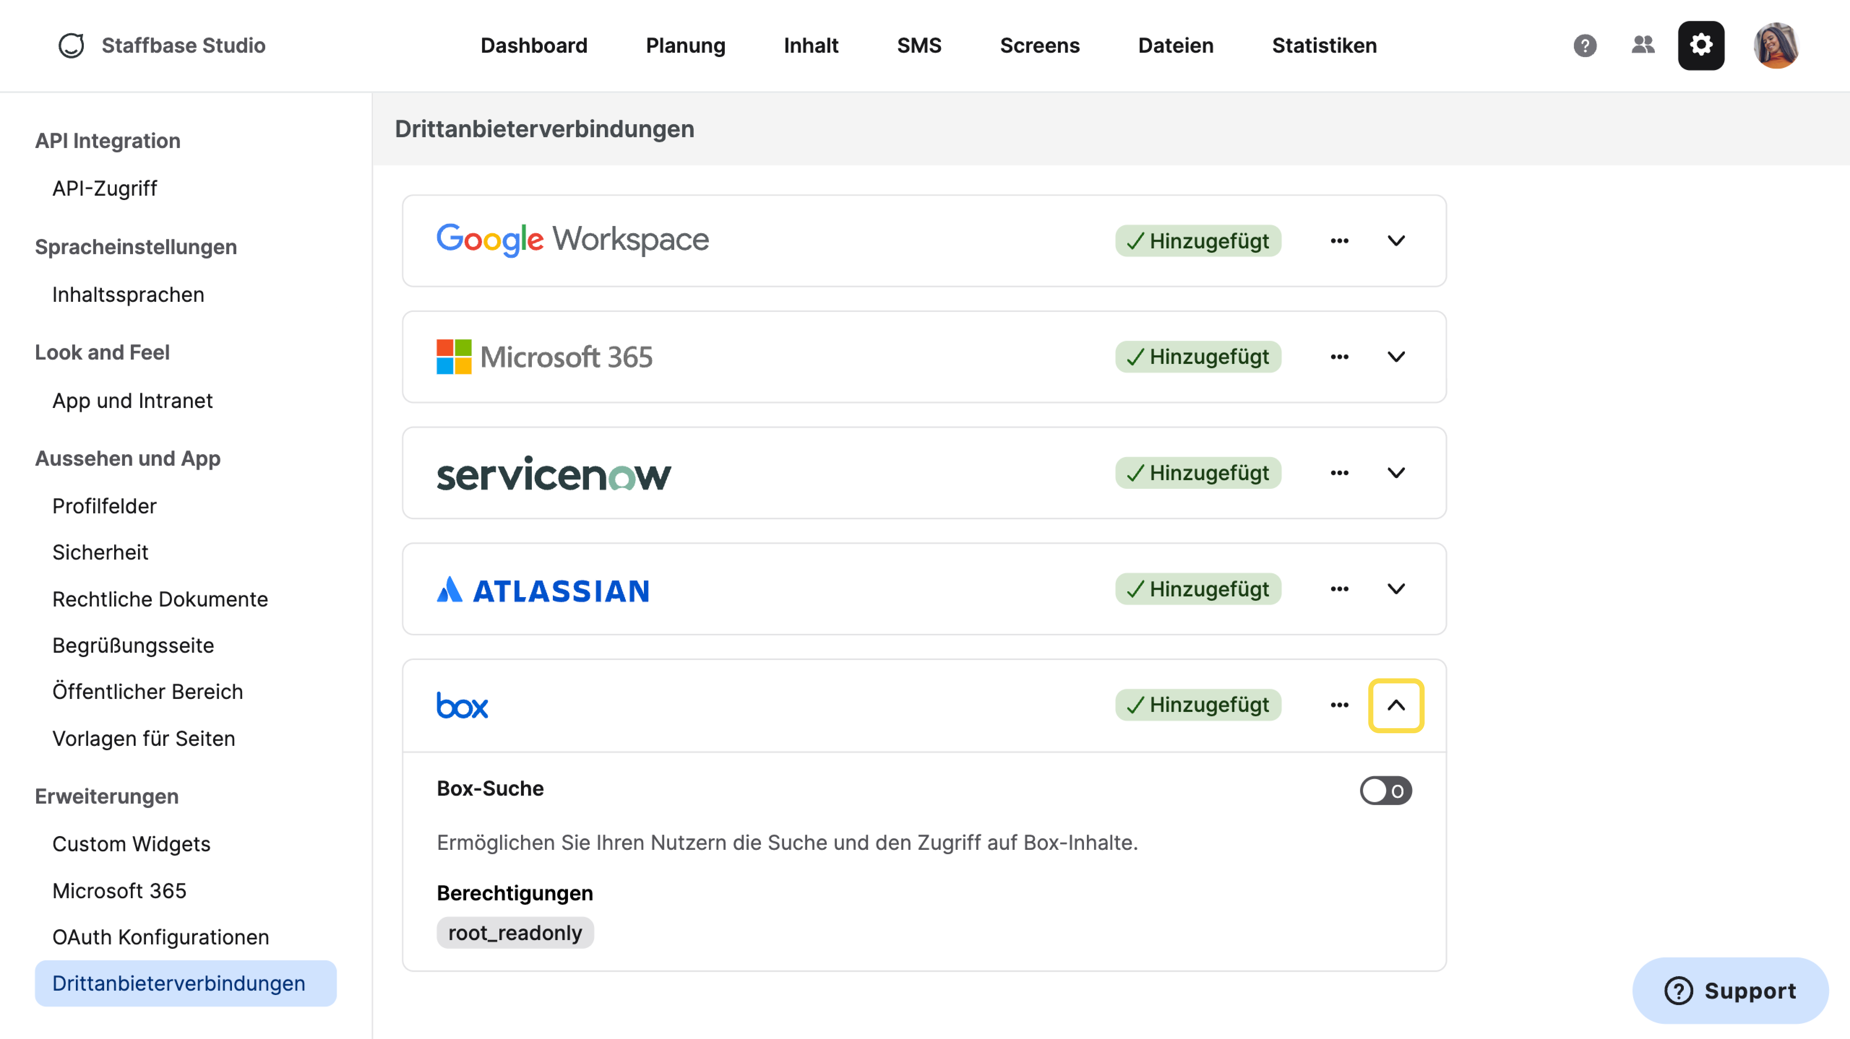
Task: Open the user profile avatar
Action: [x=1776, y=45]
